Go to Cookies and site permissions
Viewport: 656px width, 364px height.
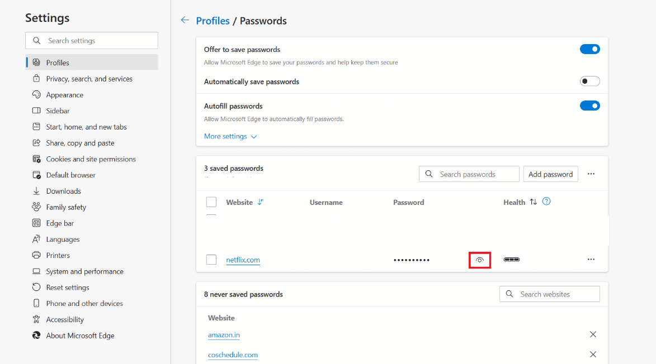(x=92, y=159)
